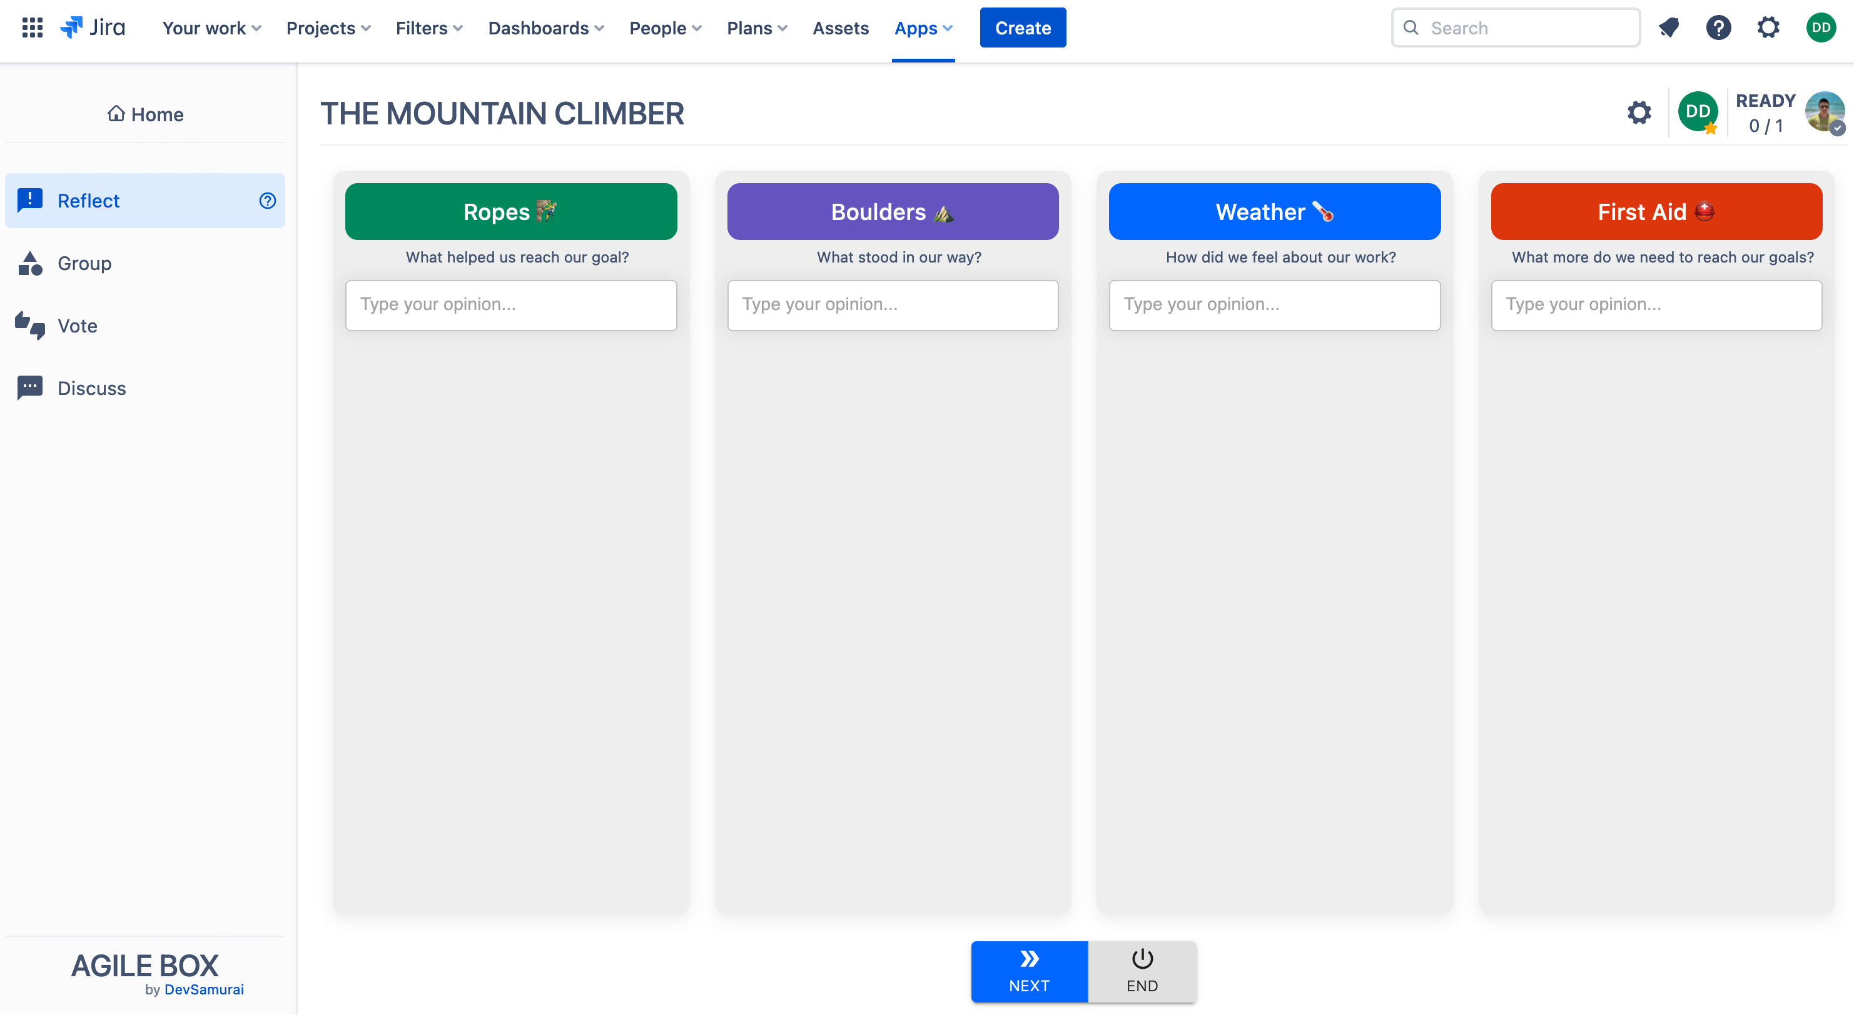
Task: Select the Vote step in sidebar
Action: coord(77,326)
